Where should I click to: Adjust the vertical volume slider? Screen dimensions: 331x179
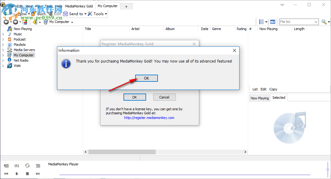tap(328, 169)
